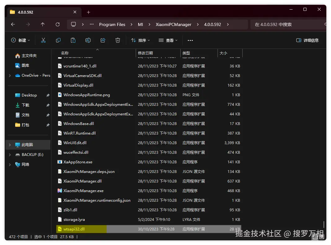Screen dimensions: 331x245
Task: Click the Share icon in toolbar
Action: click(x=103, y=40)
